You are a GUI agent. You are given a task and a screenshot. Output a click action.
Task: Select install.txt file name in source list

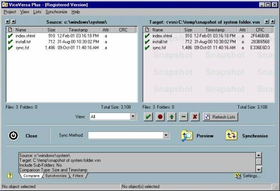(23, 41)
